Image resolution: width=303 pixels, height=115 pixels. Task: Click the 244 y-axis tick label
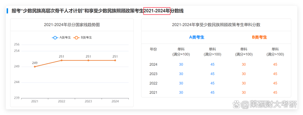coord(17,82)
